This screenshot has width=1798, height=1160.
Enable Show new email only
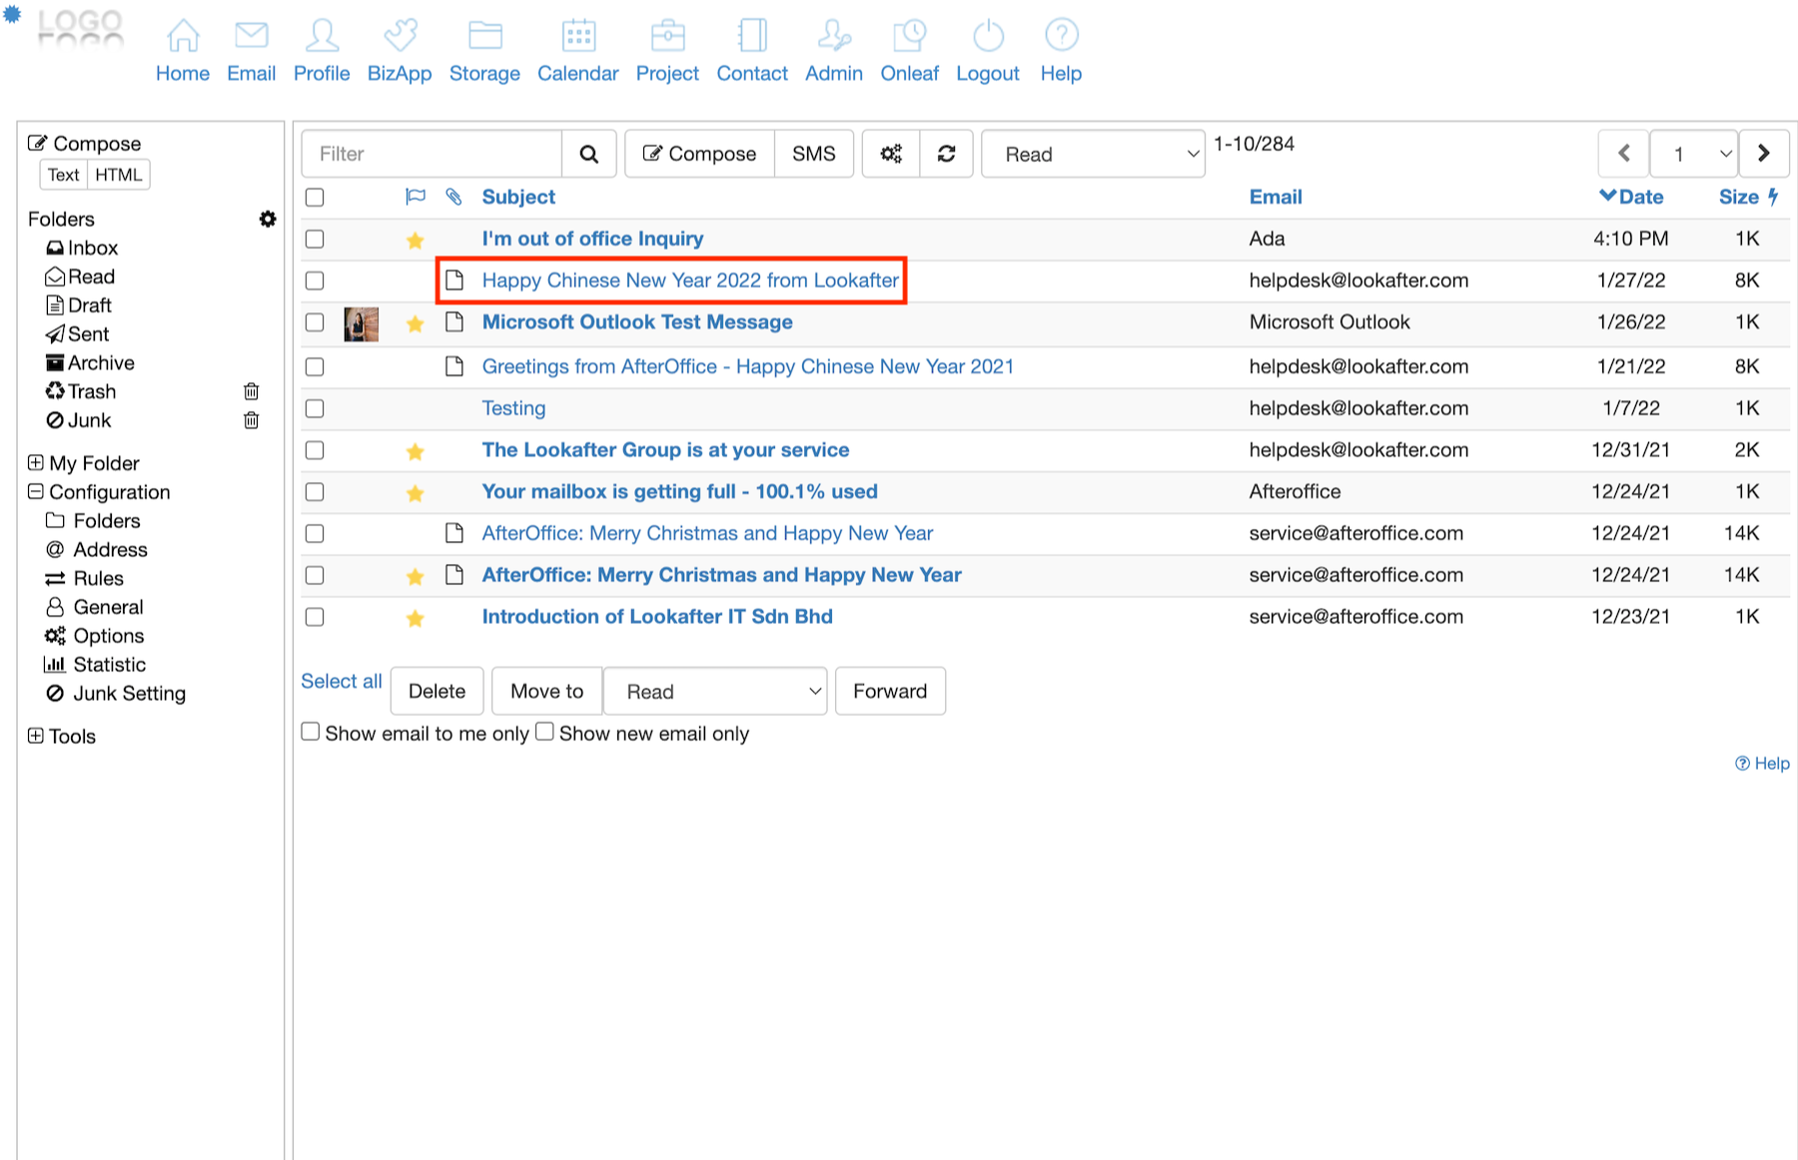pyautogui.click(x=544, y=732)
